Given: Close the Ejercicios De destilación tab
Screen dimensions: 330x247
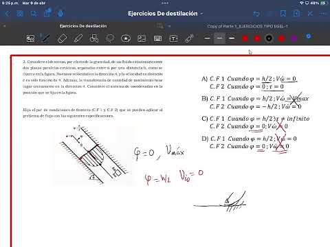Looking at the screenshot, I should (4, 26).
